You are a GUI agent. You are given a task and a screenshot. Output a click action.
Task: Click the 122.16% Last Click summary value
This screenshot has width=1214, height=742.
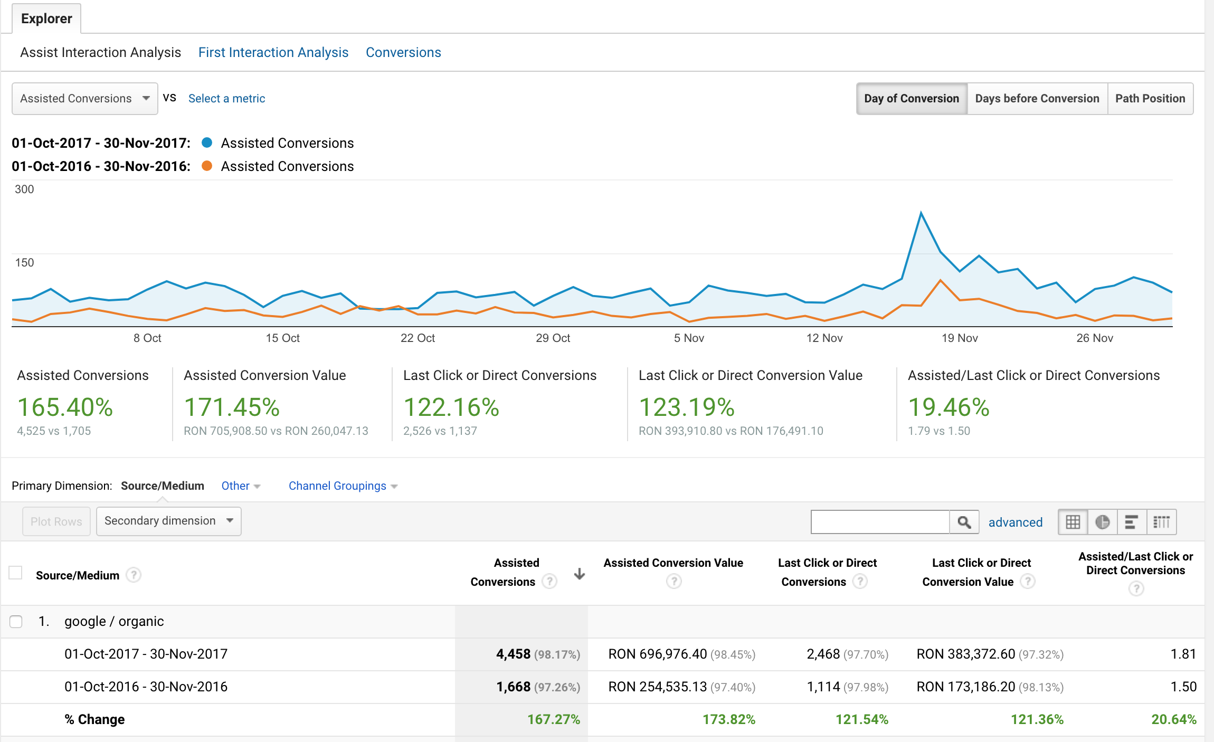[451, 407]
